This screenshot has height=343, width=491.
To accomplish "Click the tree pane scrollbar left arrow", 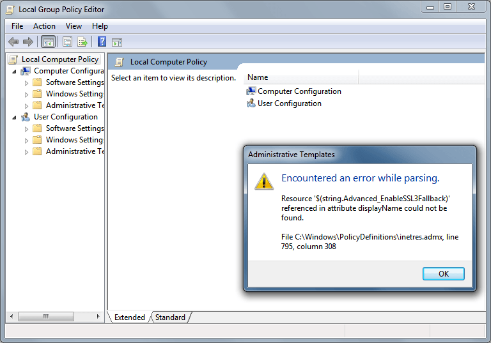I will pyautogui.click(x=12, y=316).
